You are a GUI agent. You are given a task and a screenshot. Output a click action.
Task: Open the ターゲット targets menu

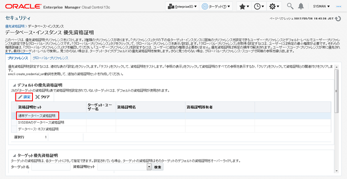(x=216, y=7)
